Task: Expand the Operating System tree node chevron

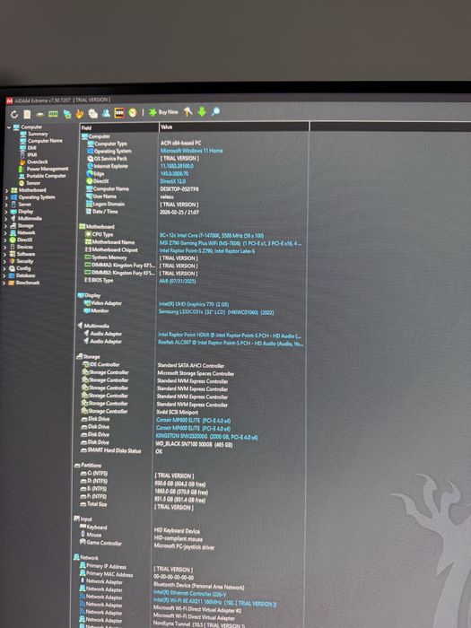Action: pos(6,198)
